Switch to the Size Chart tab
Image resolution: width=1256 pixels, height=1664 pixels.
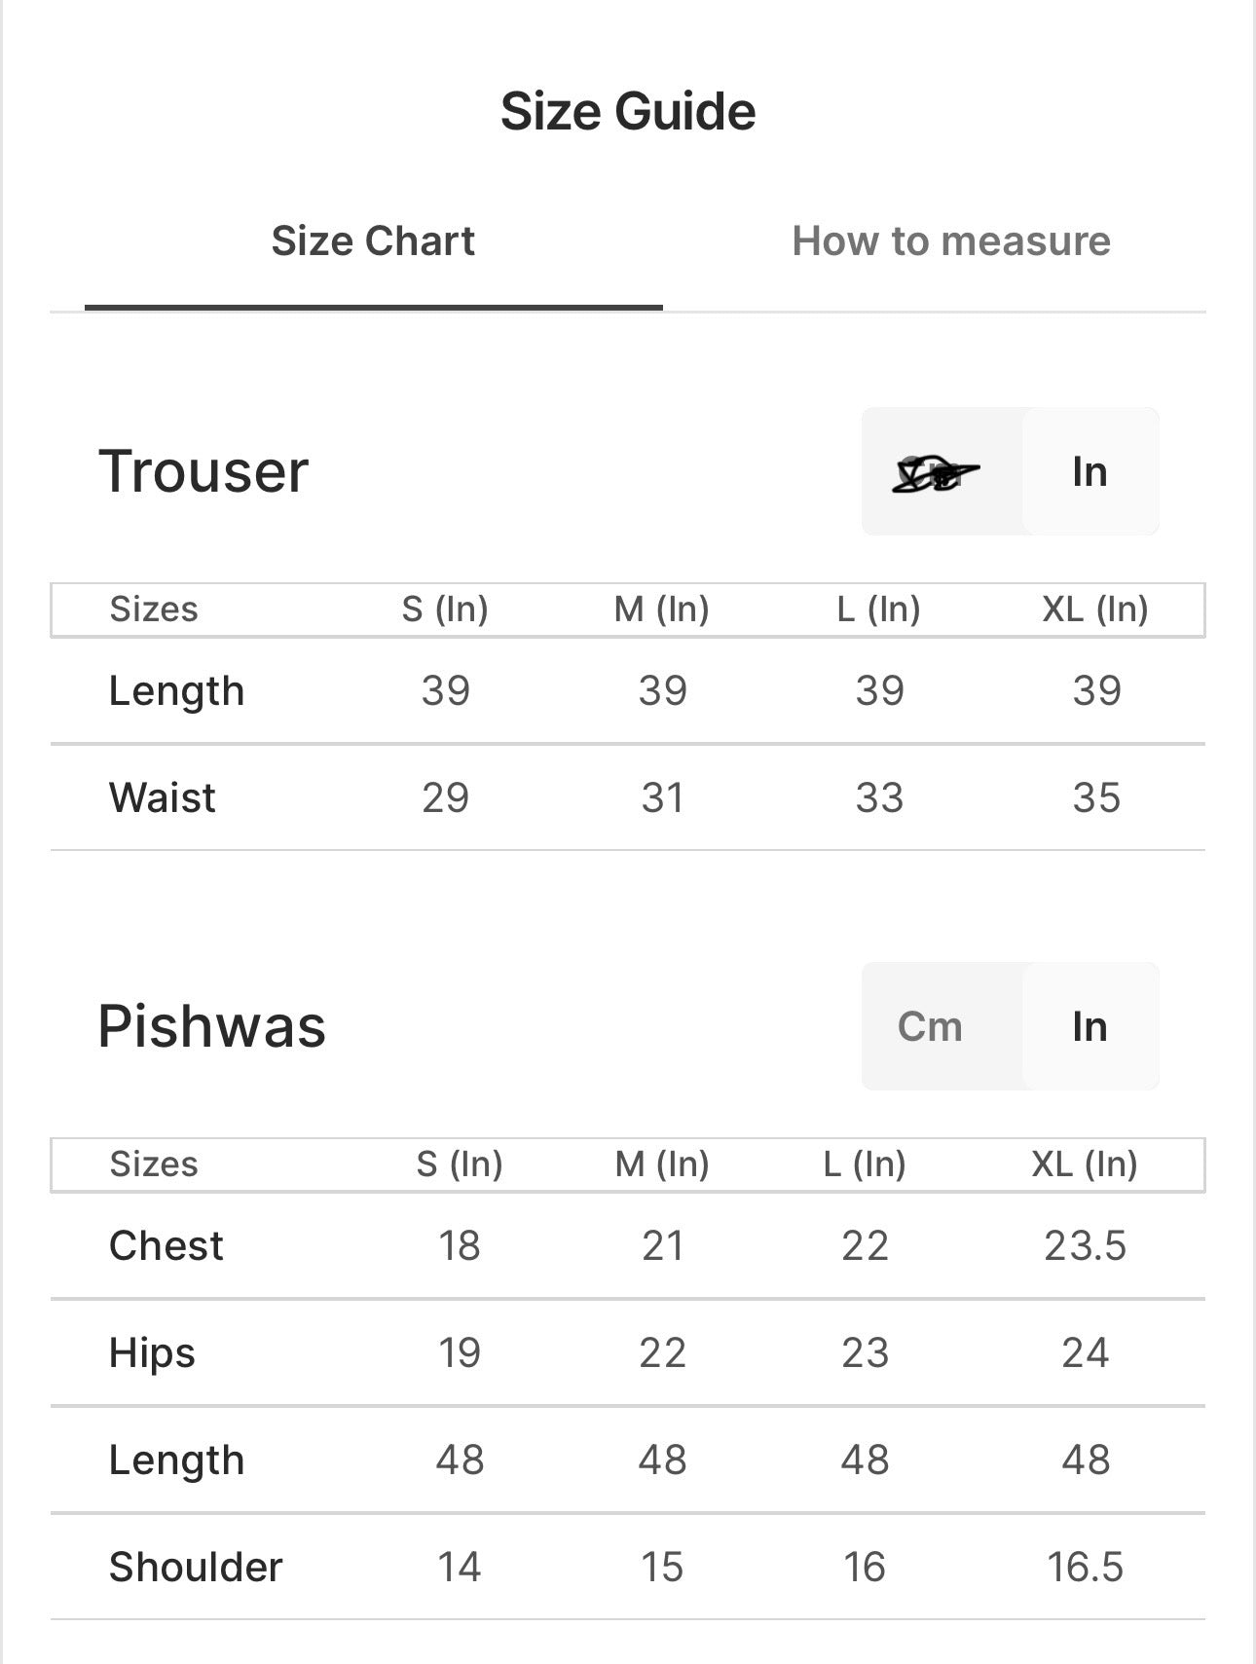click(373, 241)
